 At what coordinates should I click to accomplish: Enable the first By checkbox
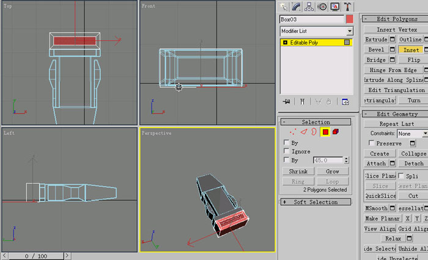tap(286, 142)
